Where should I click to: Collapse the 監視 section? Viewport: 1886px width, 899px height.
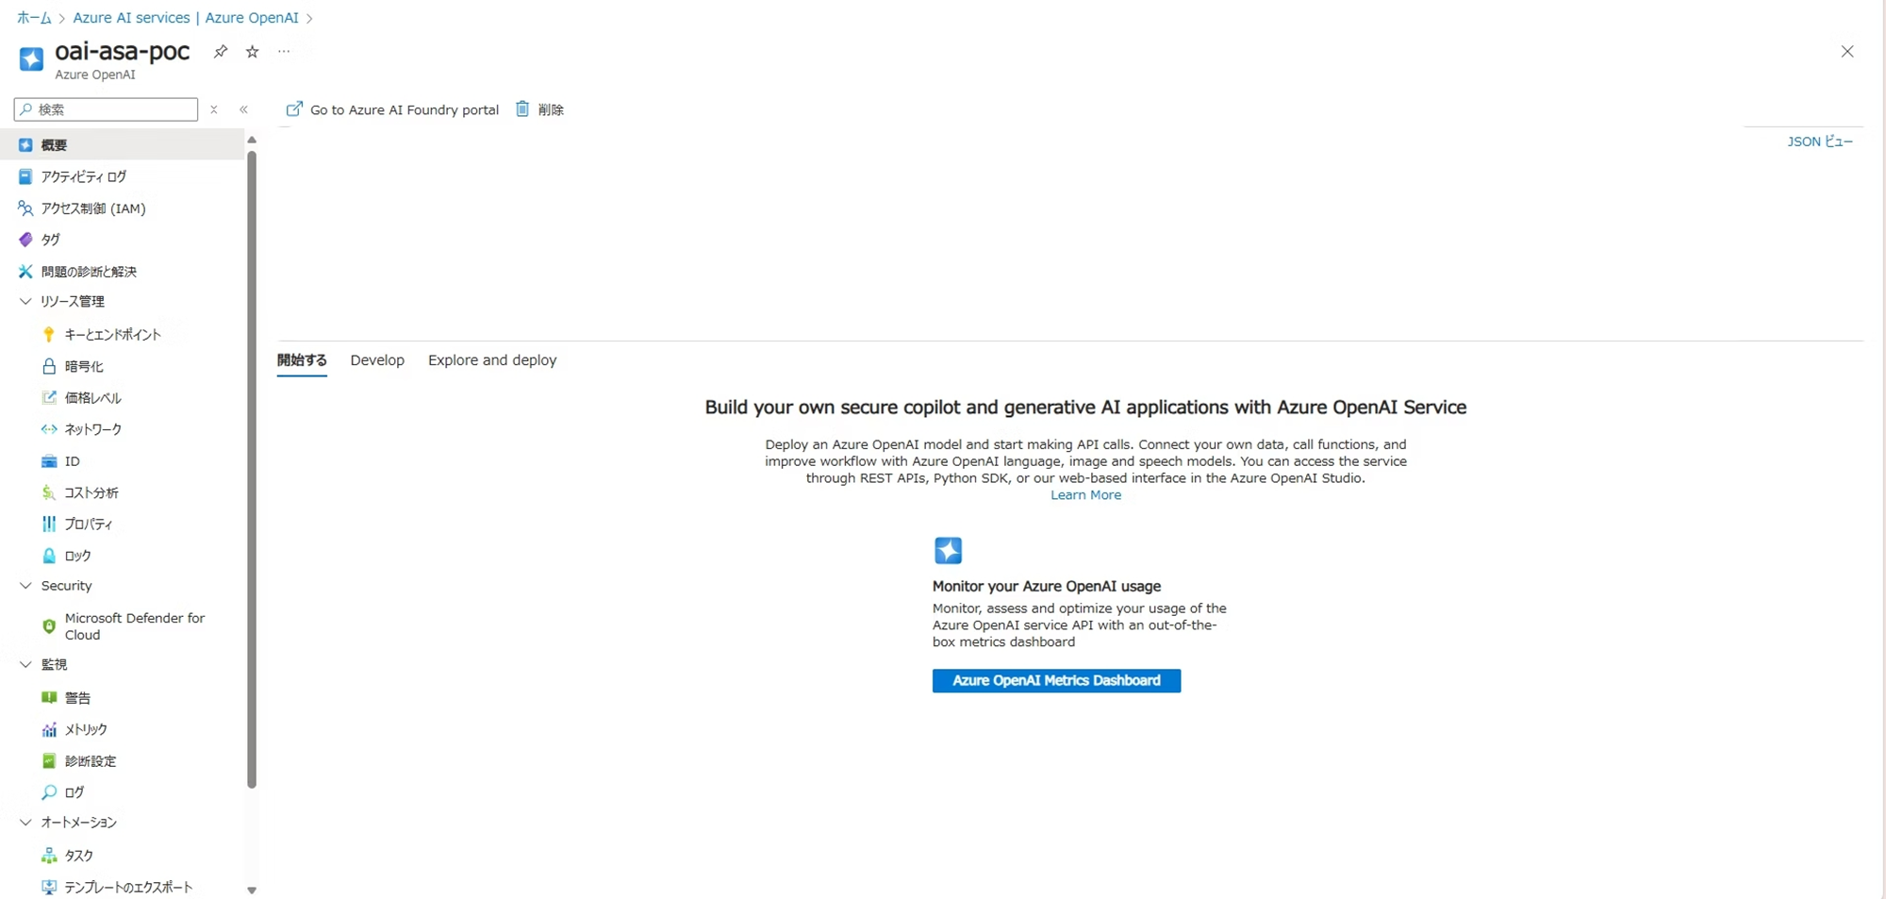25,665
